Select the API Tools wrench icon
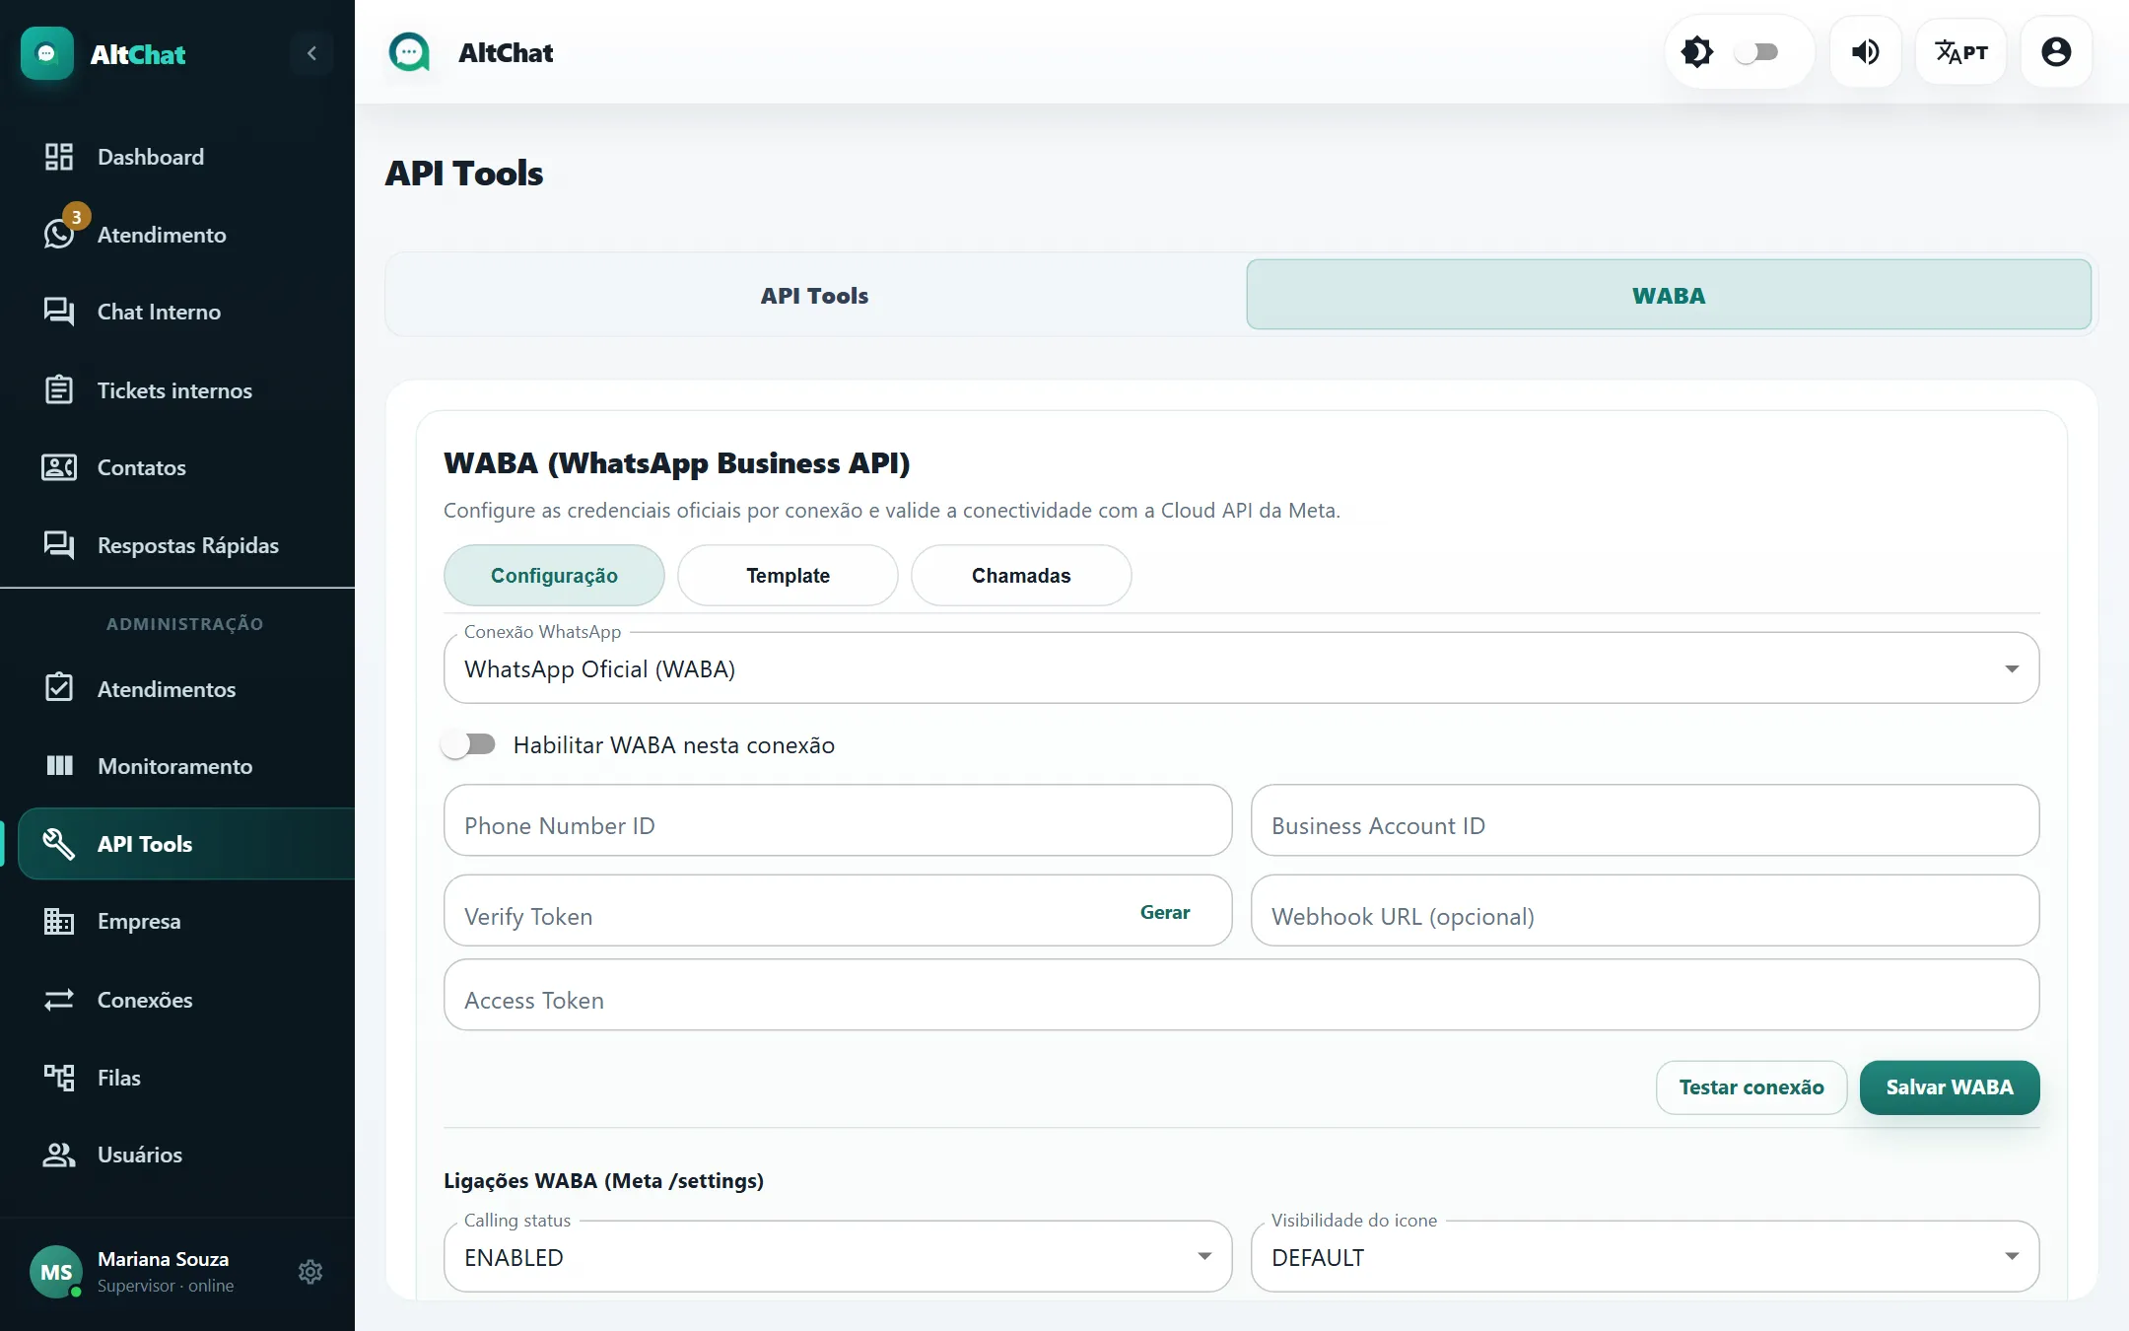This screenshot has width=2129, height=1331. tap(59, 844)
